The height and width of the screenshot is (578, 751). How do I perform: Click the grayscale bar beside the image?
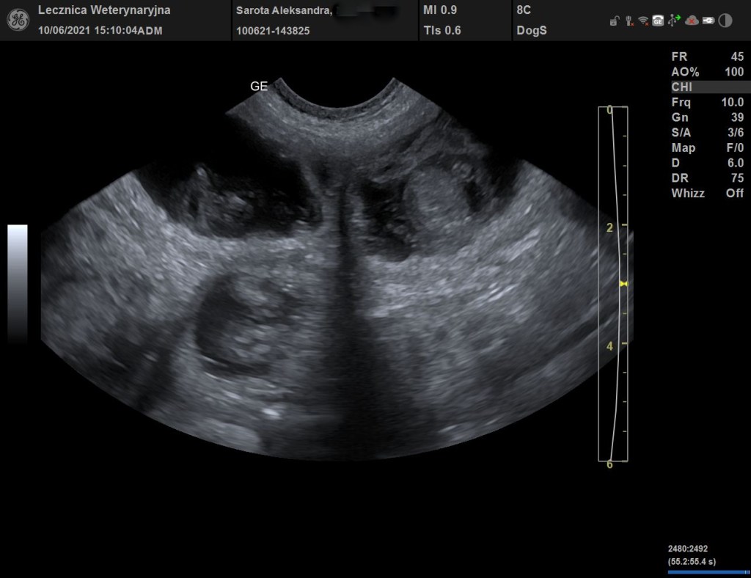pyautogui.click(x=18, y=282)
